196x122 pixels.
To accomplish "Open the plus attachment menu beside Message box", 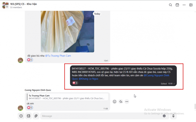I will [21, 116].
